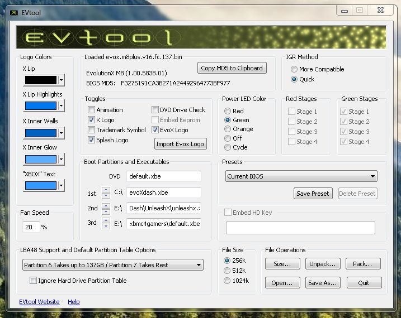Screen dimensions: 401x318
Task: Open the Help link
Action: coord(74,302)
